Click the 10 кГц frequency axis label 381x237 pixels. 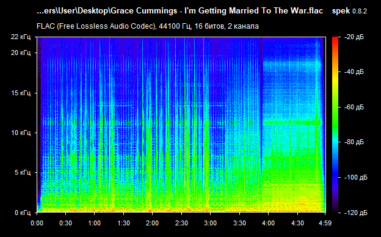[21, 133]
